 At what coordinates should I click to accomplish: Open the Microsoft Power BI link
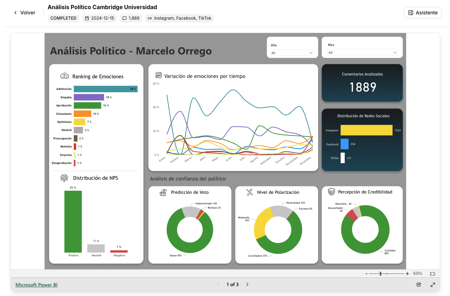click(x=36, y=285)
